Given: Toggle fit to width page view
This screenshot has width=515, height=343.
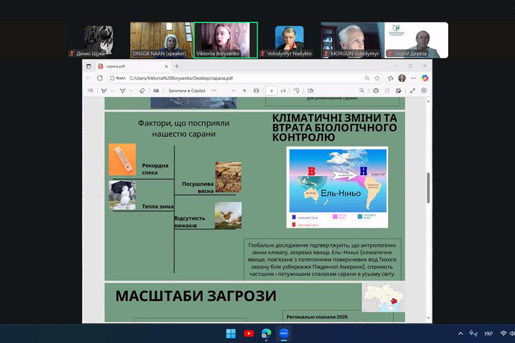Looking at the screenshot, I should tap(256, 90).
